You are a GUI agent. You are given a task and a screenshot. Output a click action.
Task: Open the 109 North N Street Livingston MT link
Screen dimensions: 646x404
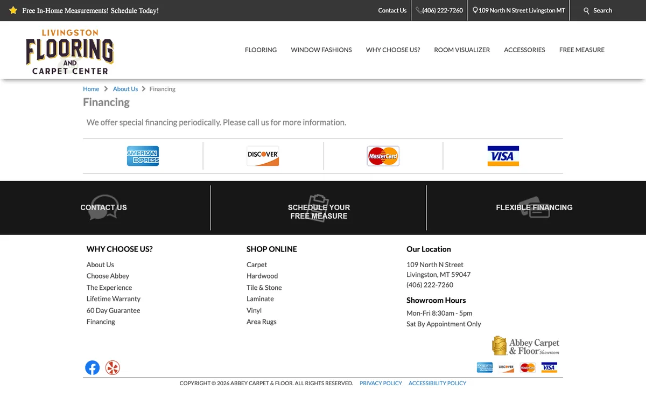(x=522, y=10)
